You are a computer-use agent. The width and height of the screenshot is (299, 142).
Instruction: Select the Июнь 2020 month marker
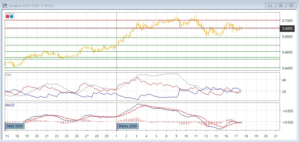coord(127,126)
